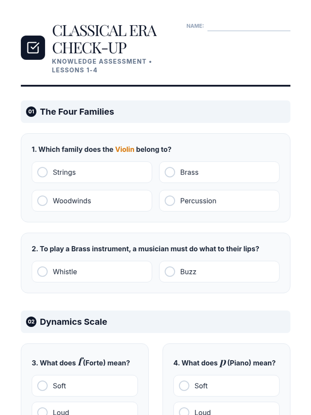Click The Four Families section header
This screenshot has width=311, height=415.
pos(77,112)
